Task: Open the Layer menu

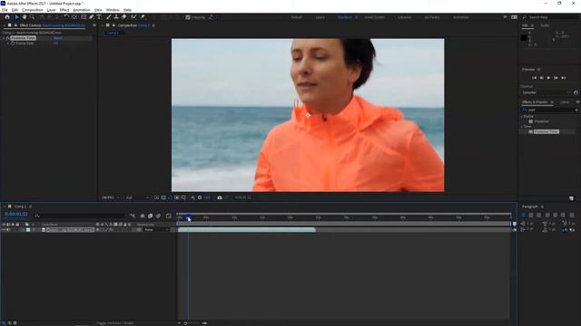Action: (51, 10)
